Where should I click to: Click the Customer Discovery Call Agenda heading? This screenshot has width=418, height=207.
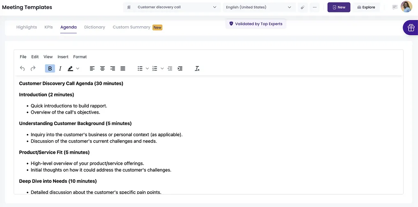[x=71, y=84]
